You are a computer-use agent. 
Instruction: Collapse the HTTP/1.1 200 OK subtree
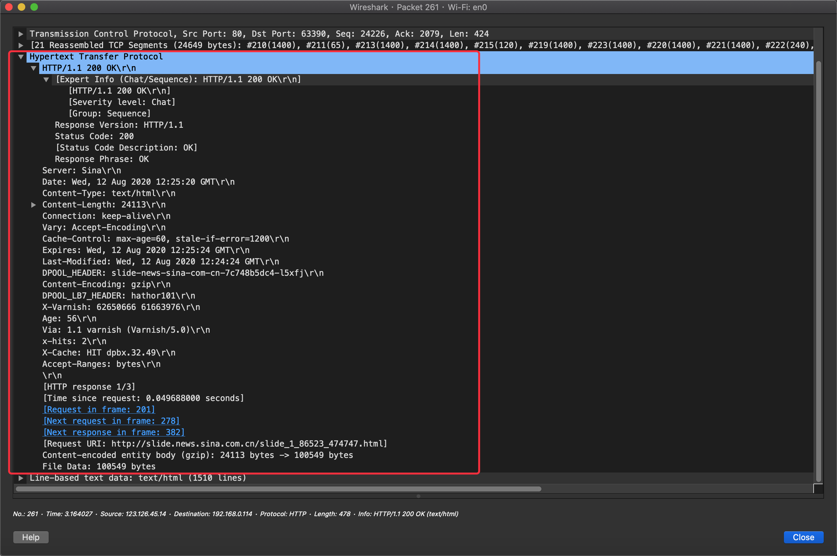(34, 68)
